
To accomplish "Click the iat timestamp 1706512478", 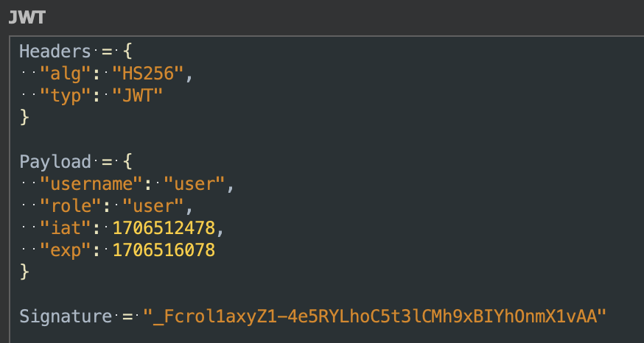I will pos(164,228).
